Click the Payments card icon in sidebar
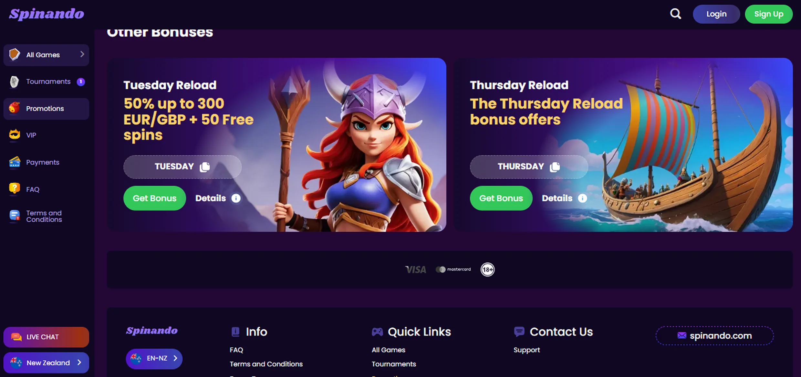The width and height of the screenshot is (801, 377). pyautogui.click(x=15, y=162)
